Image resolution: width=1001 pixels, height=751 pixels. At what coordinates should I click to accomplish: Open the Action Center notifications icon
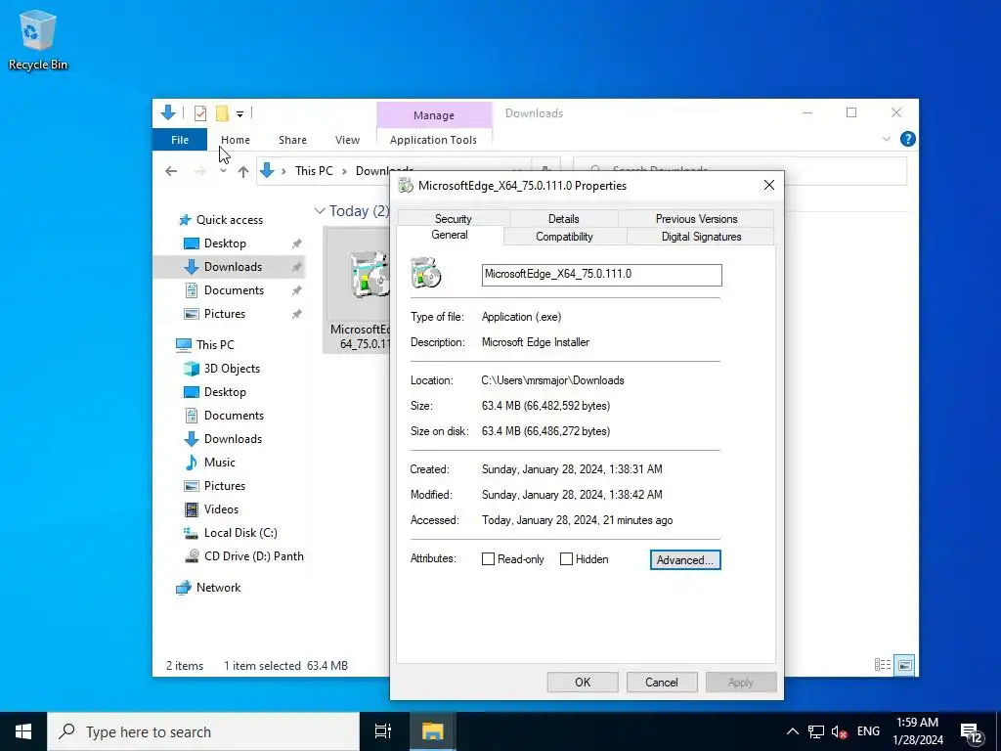[x=971, y=733]
